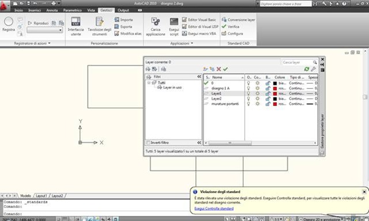Click the red color swatch of Layer1
The height and width of the screenshot is (221, 369).
275,93
